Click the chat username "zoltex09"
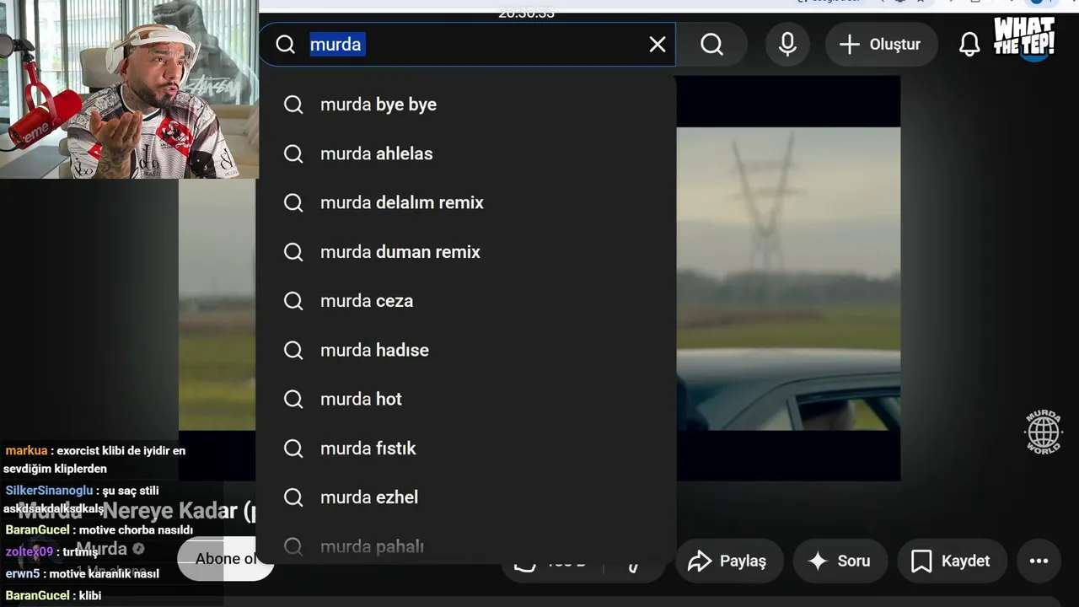The height and width of the screenshot is (607, 1079). 29,551
